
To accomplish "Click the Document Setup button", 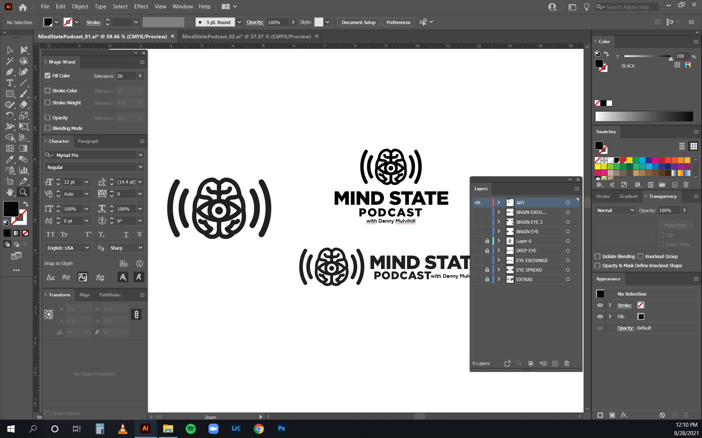I will pos(358,22).
